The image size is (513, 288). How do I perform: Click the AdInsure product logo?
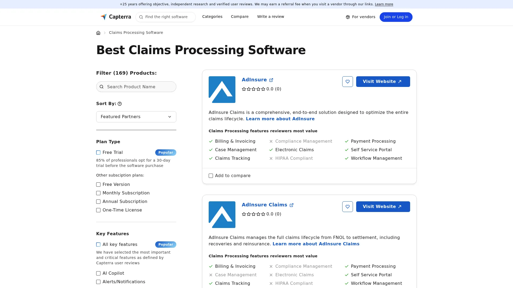[222, 90]
